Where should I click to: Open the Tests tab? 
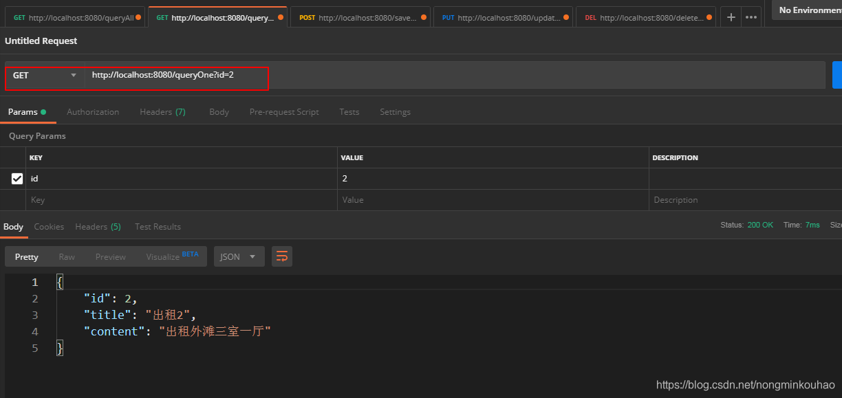349,111
